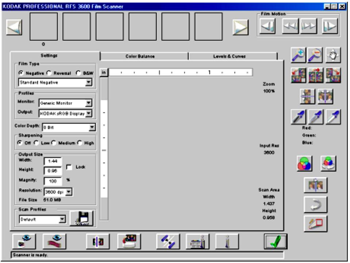Start prescan with the eye icon
Screen dimensions: 350x263
coord(24,241)
